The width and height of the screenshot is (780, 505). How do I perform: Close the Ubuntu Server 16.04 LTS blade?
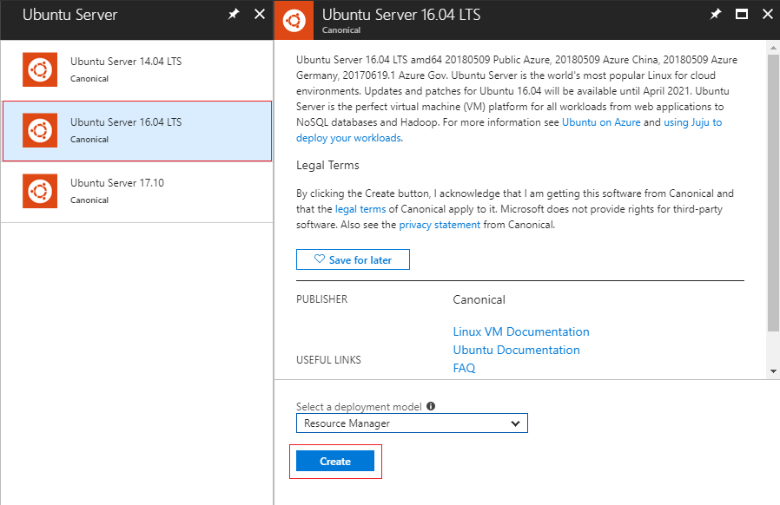click(x=767, y=15)
